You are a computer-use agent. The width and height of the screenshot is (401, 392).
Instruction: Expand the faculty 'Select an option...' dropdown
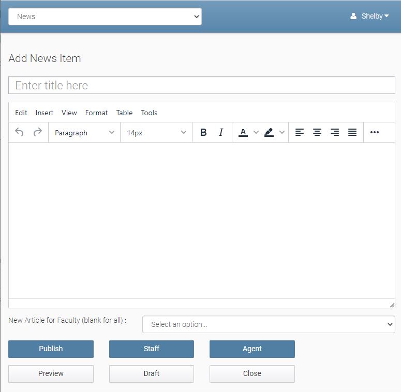click(269, 324)
